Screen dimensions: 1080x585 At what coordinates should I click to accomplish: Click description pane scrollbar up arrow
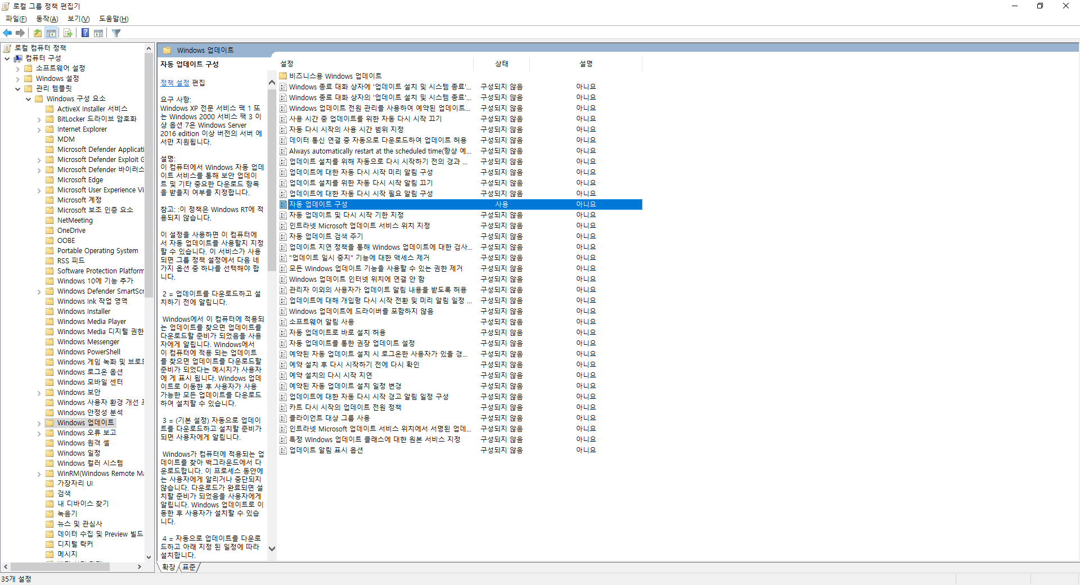272,83
